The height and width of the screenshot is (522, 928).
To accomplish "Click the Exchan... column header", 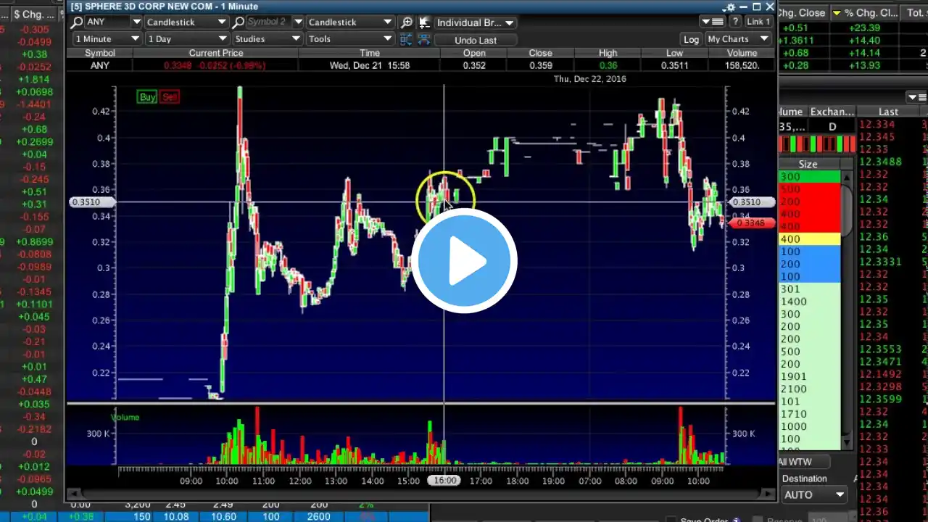I will point(832,112).
